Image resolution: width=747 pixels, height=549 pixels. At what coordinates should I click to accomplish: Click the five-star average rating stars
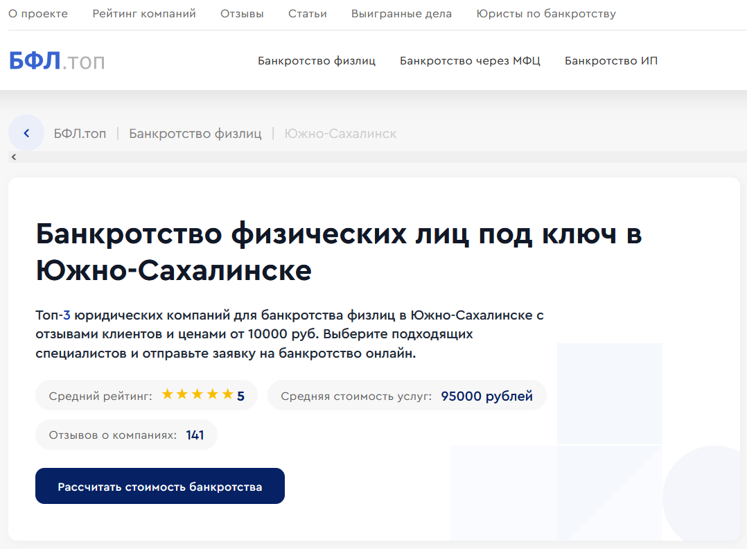197,394
